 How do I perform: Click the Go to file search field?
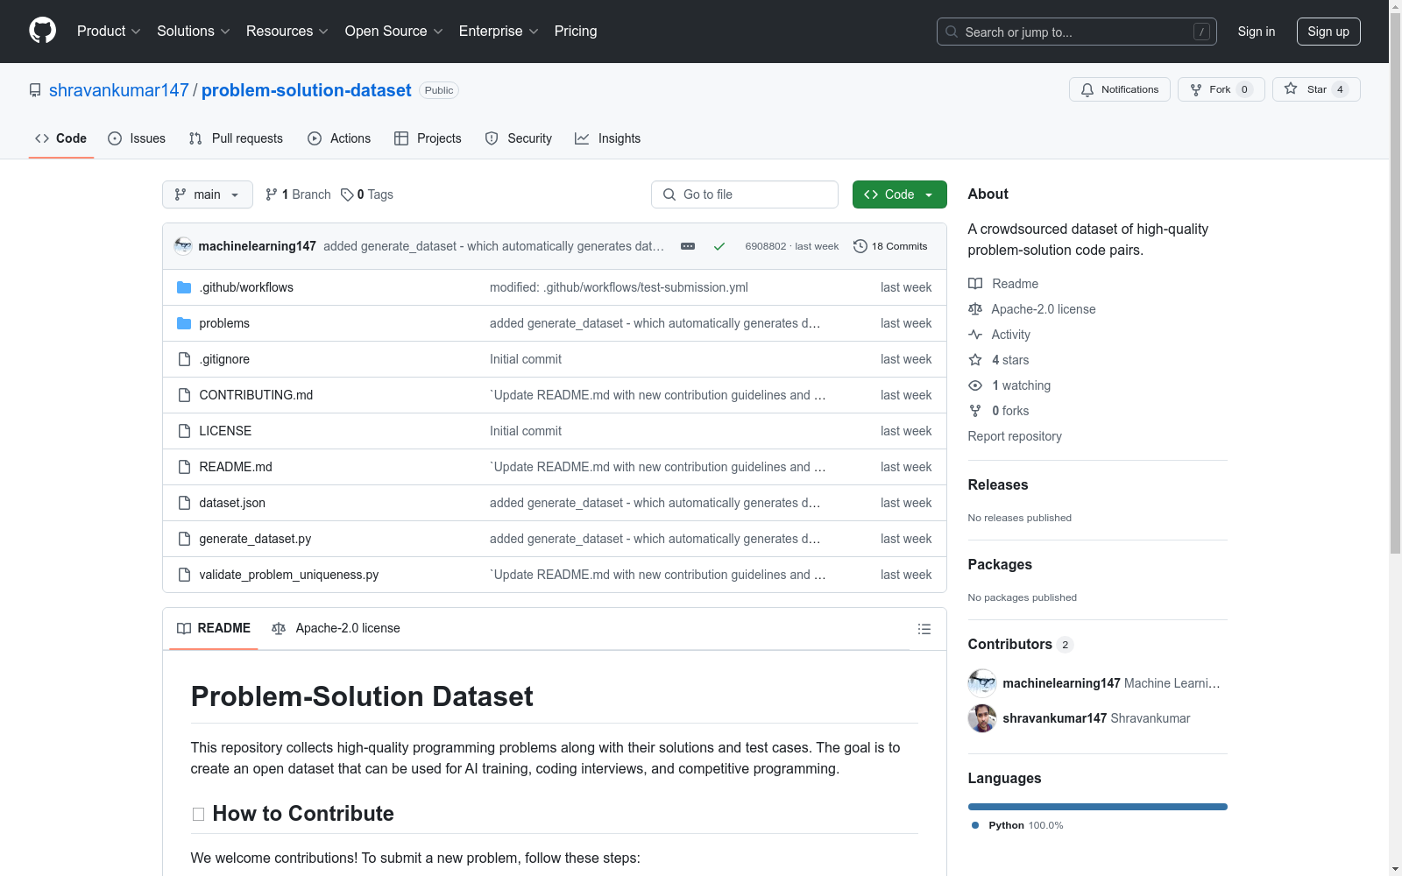pos(745,194)
